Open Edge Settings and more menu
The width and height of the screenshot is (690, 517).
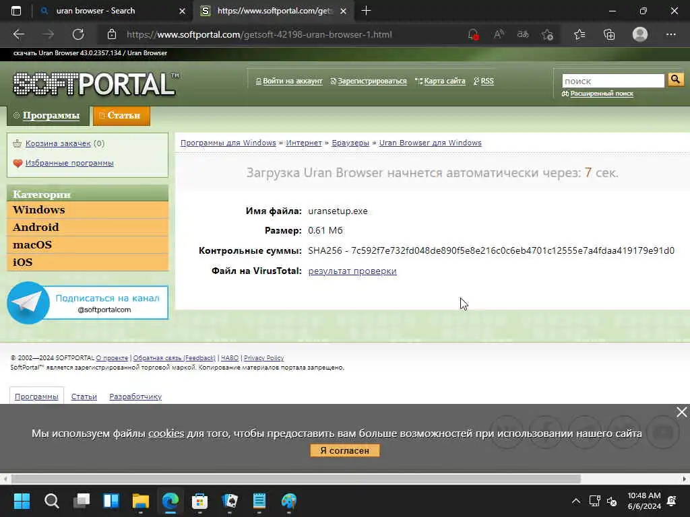coord(670,34)
